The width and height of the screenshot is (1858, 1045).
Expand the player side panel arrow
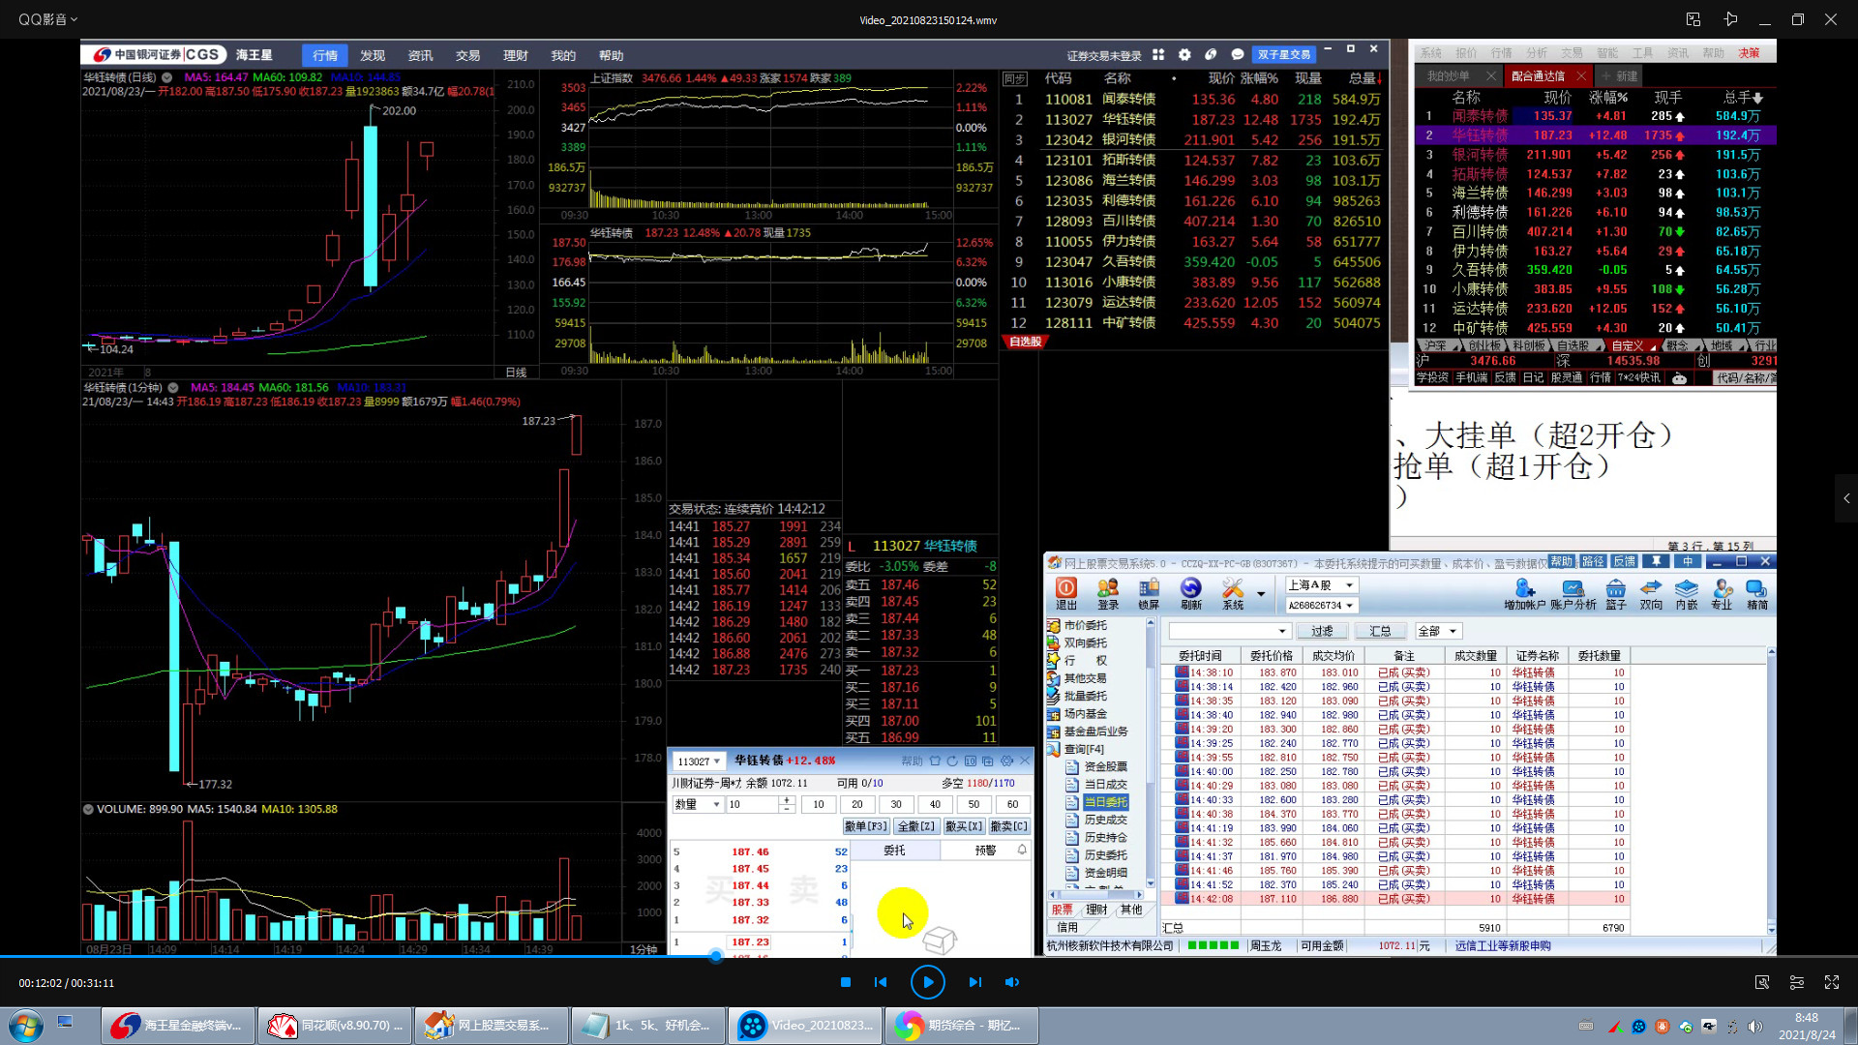[1846, 498]
